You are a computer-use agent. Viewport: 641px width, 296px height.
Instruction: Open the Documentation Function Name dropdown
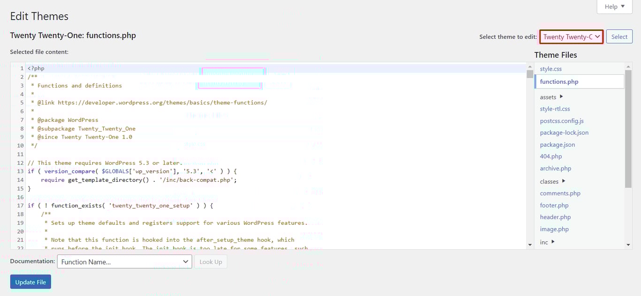[124, 261]
